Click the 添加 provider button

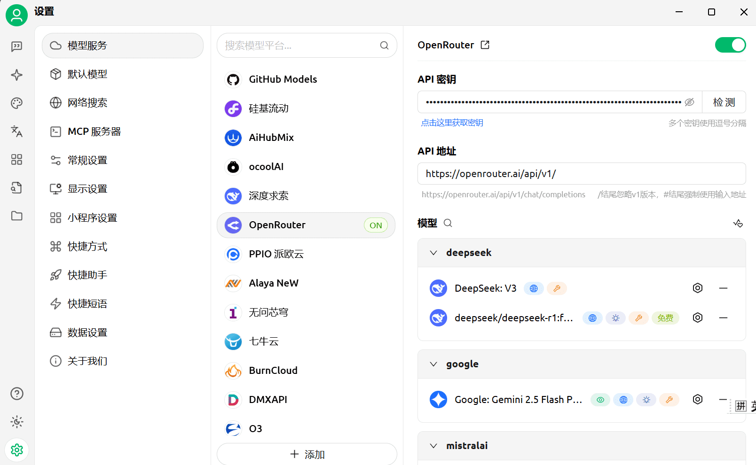[x=307, y=454]
